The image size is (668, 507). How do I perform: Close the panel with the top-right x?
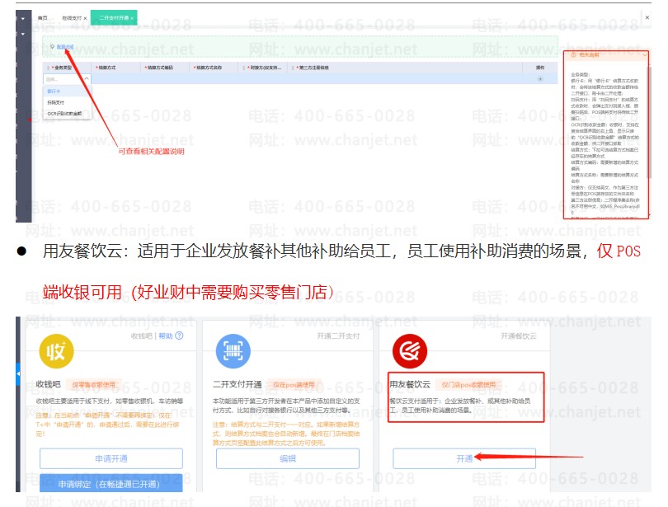[647, 17]
